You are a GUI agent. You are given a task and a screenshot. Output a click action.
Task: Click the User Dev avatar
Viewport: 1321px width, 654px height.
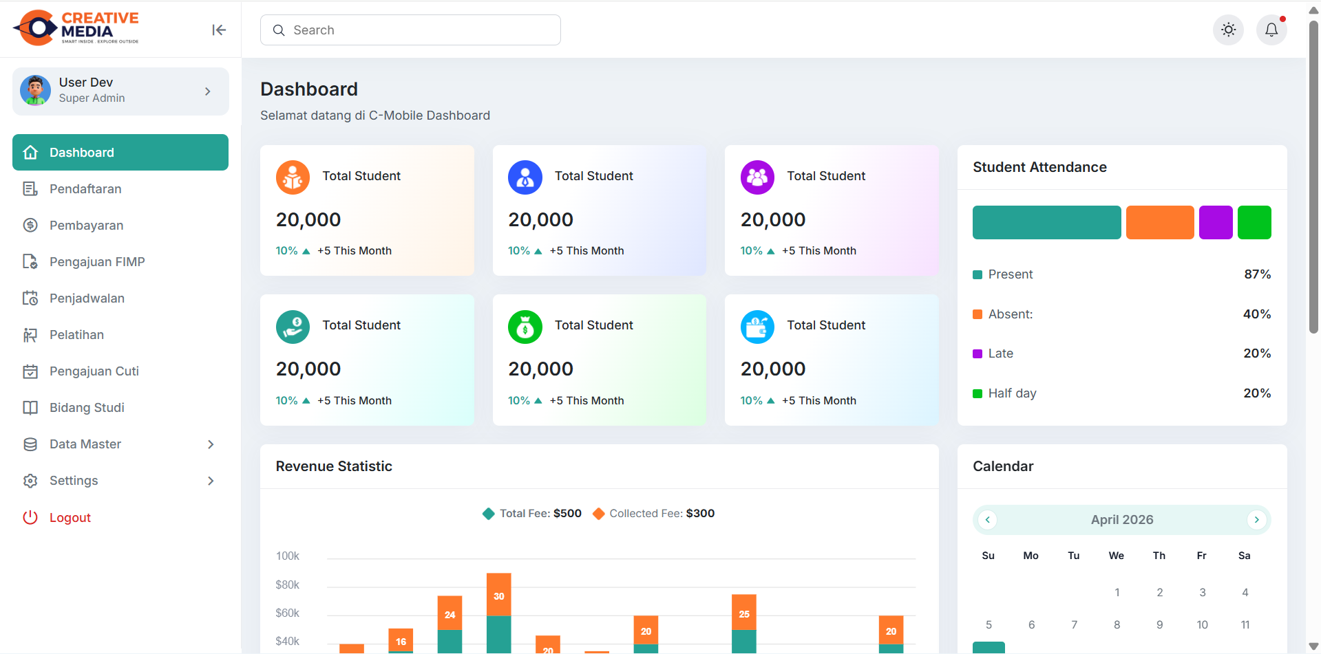35,91
